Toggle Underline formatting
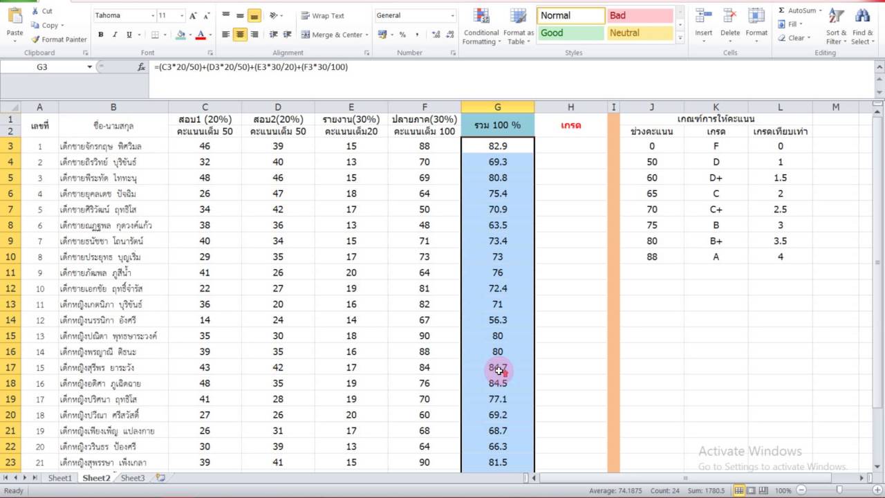885x498 pixels. (129, 35)
